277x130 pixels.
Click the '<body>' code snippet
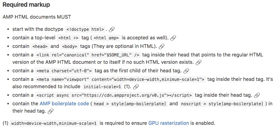(70, 46)
